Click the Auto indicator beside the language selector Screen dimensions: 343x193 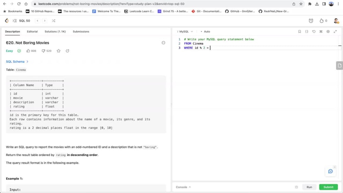click(205, 32)
